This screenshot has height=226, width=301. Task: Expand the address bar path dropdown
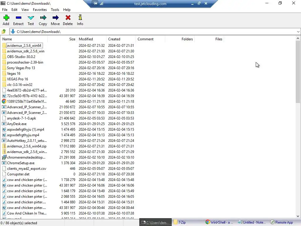pos(298,32)
